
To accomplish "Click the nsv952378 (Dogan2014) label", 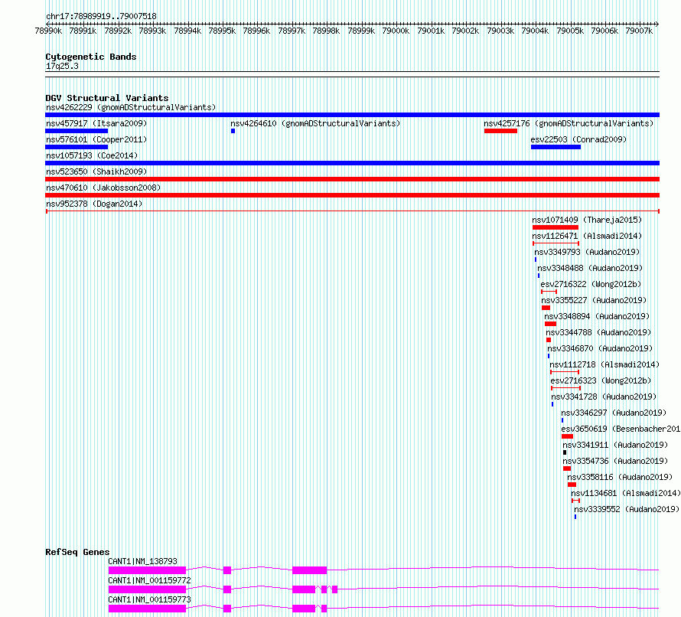I will coord(94,204).
